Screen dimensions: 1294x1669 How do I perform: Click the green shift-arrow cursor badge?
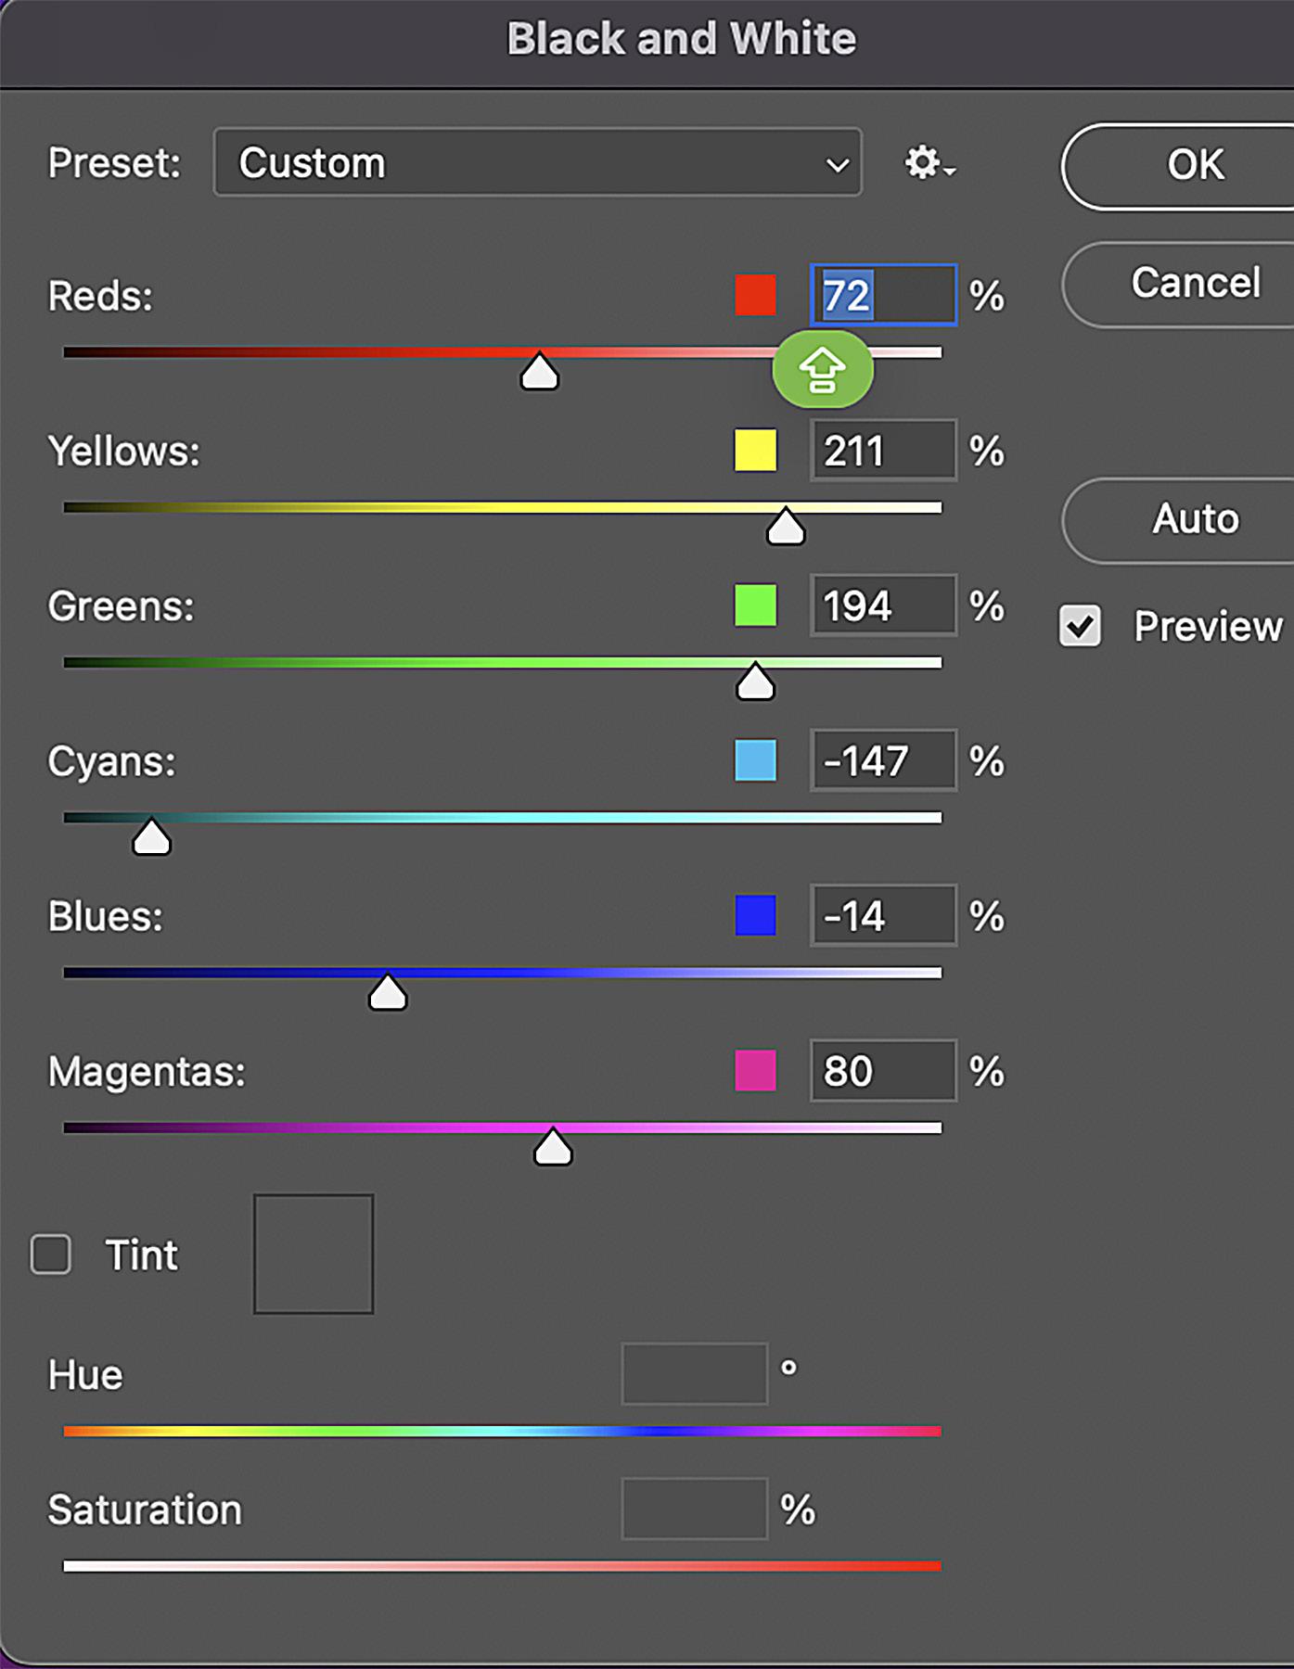click(x=823, y=371)
